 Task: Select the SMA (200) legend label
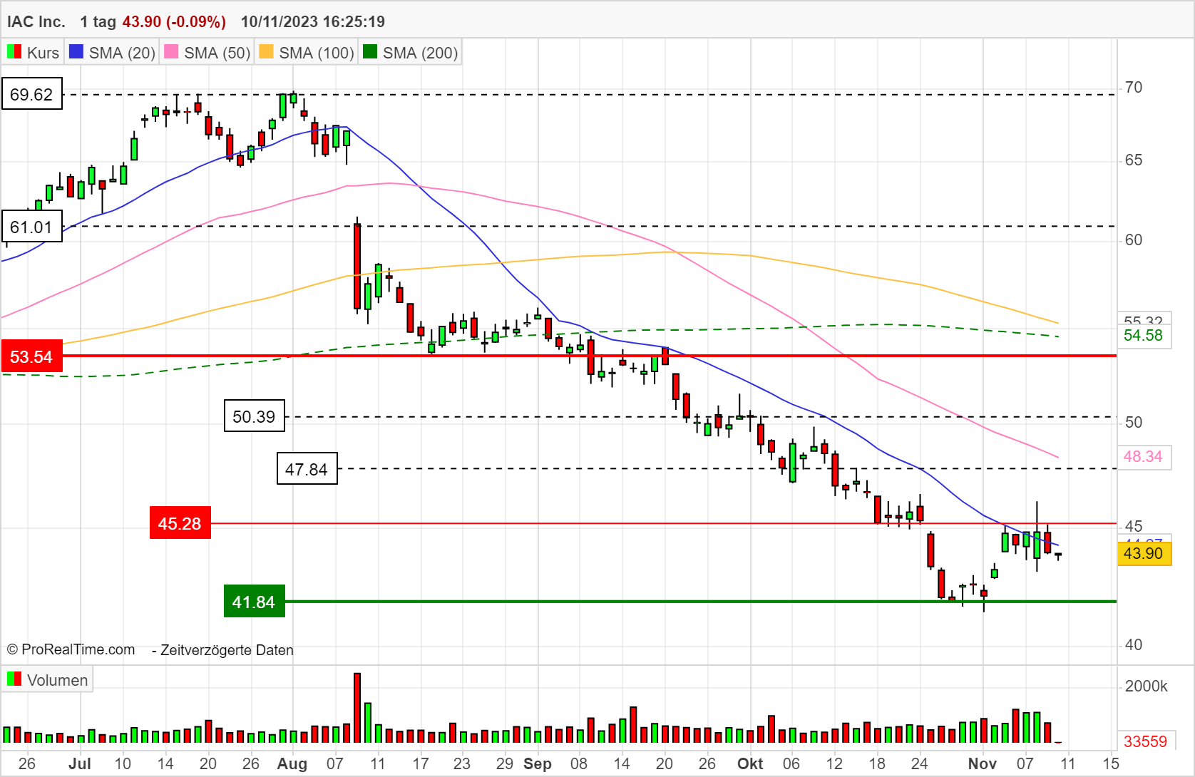420,53
